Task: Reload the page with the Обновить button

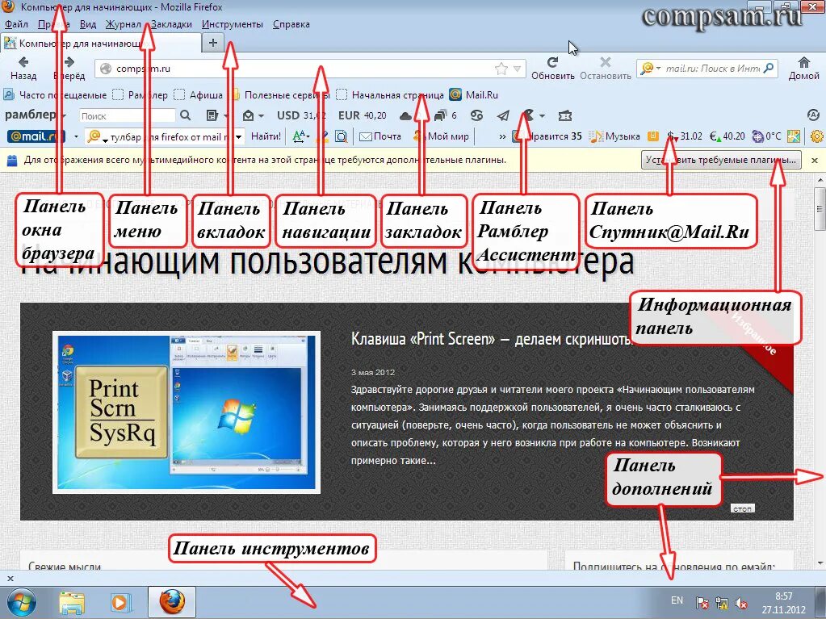Action: pyautogui.click(x=552, y=69)
